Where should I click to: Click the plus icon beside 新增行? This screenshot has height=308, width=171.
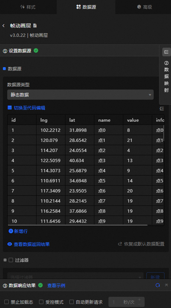pyautogui.click(x=11, y=231)
